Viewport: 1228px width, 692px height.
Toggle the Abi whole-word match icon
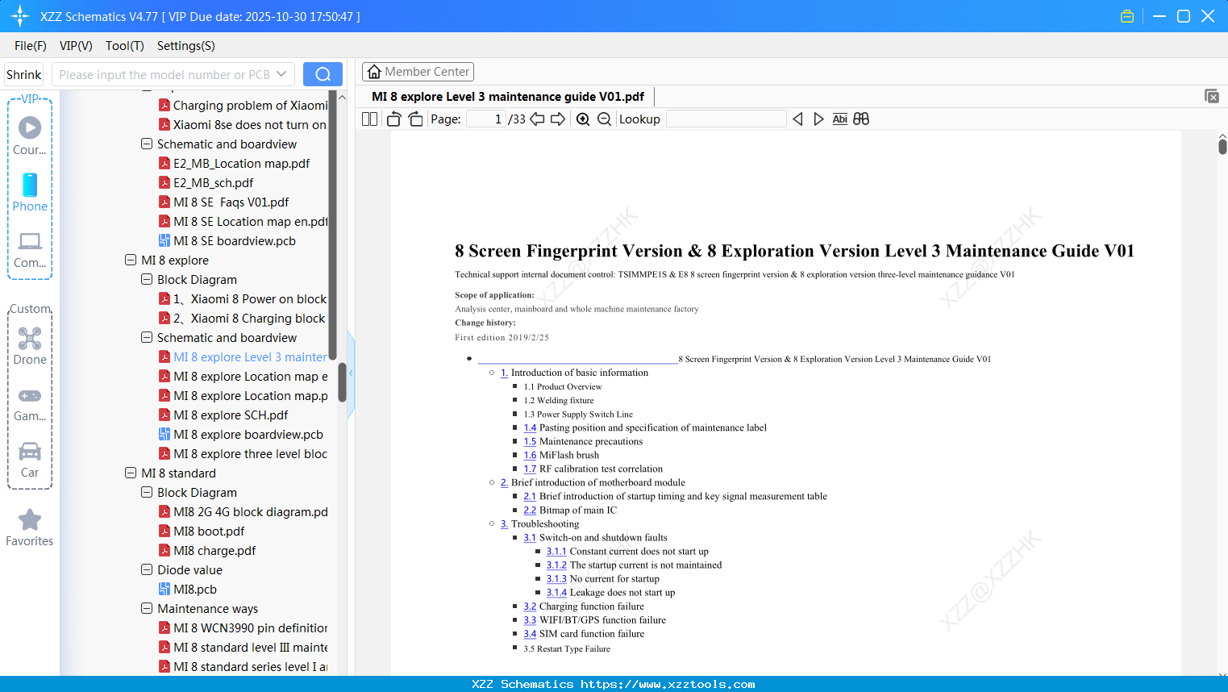point(840,119)
